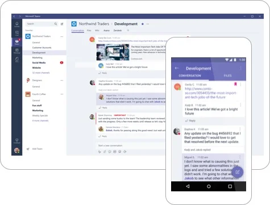Tap Reply under Kadji's phone message
Screen dimensions: 270x205
[x=190, y=120]
